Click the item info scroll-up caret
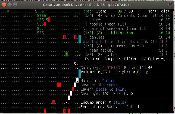 click(x=80, y=66)
